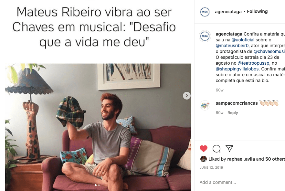285x191 pixels.
Task: Visit the @teatroopussp mention
Action: 253,63
